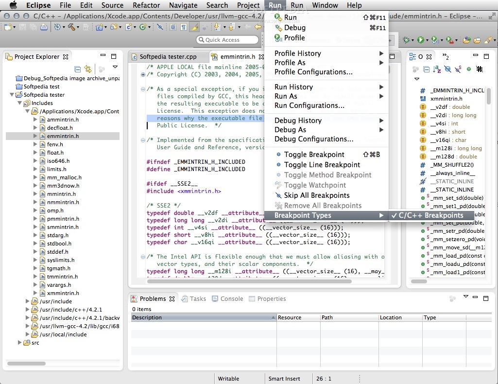Select the Build (hammer) toolbar icon
Screen dimensions: 498x384
point(71,27)
